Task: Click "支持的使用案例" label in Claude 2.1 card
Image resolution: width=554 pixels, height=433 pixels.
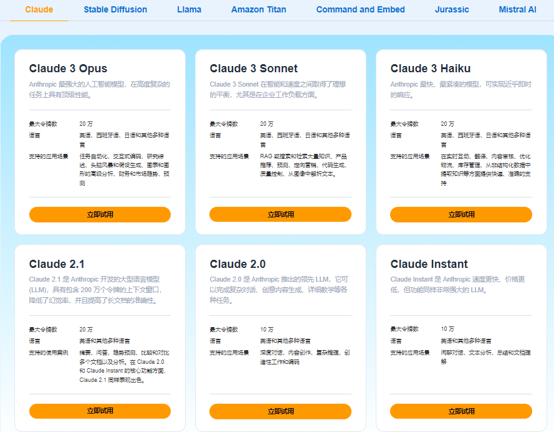Action: 49,353
